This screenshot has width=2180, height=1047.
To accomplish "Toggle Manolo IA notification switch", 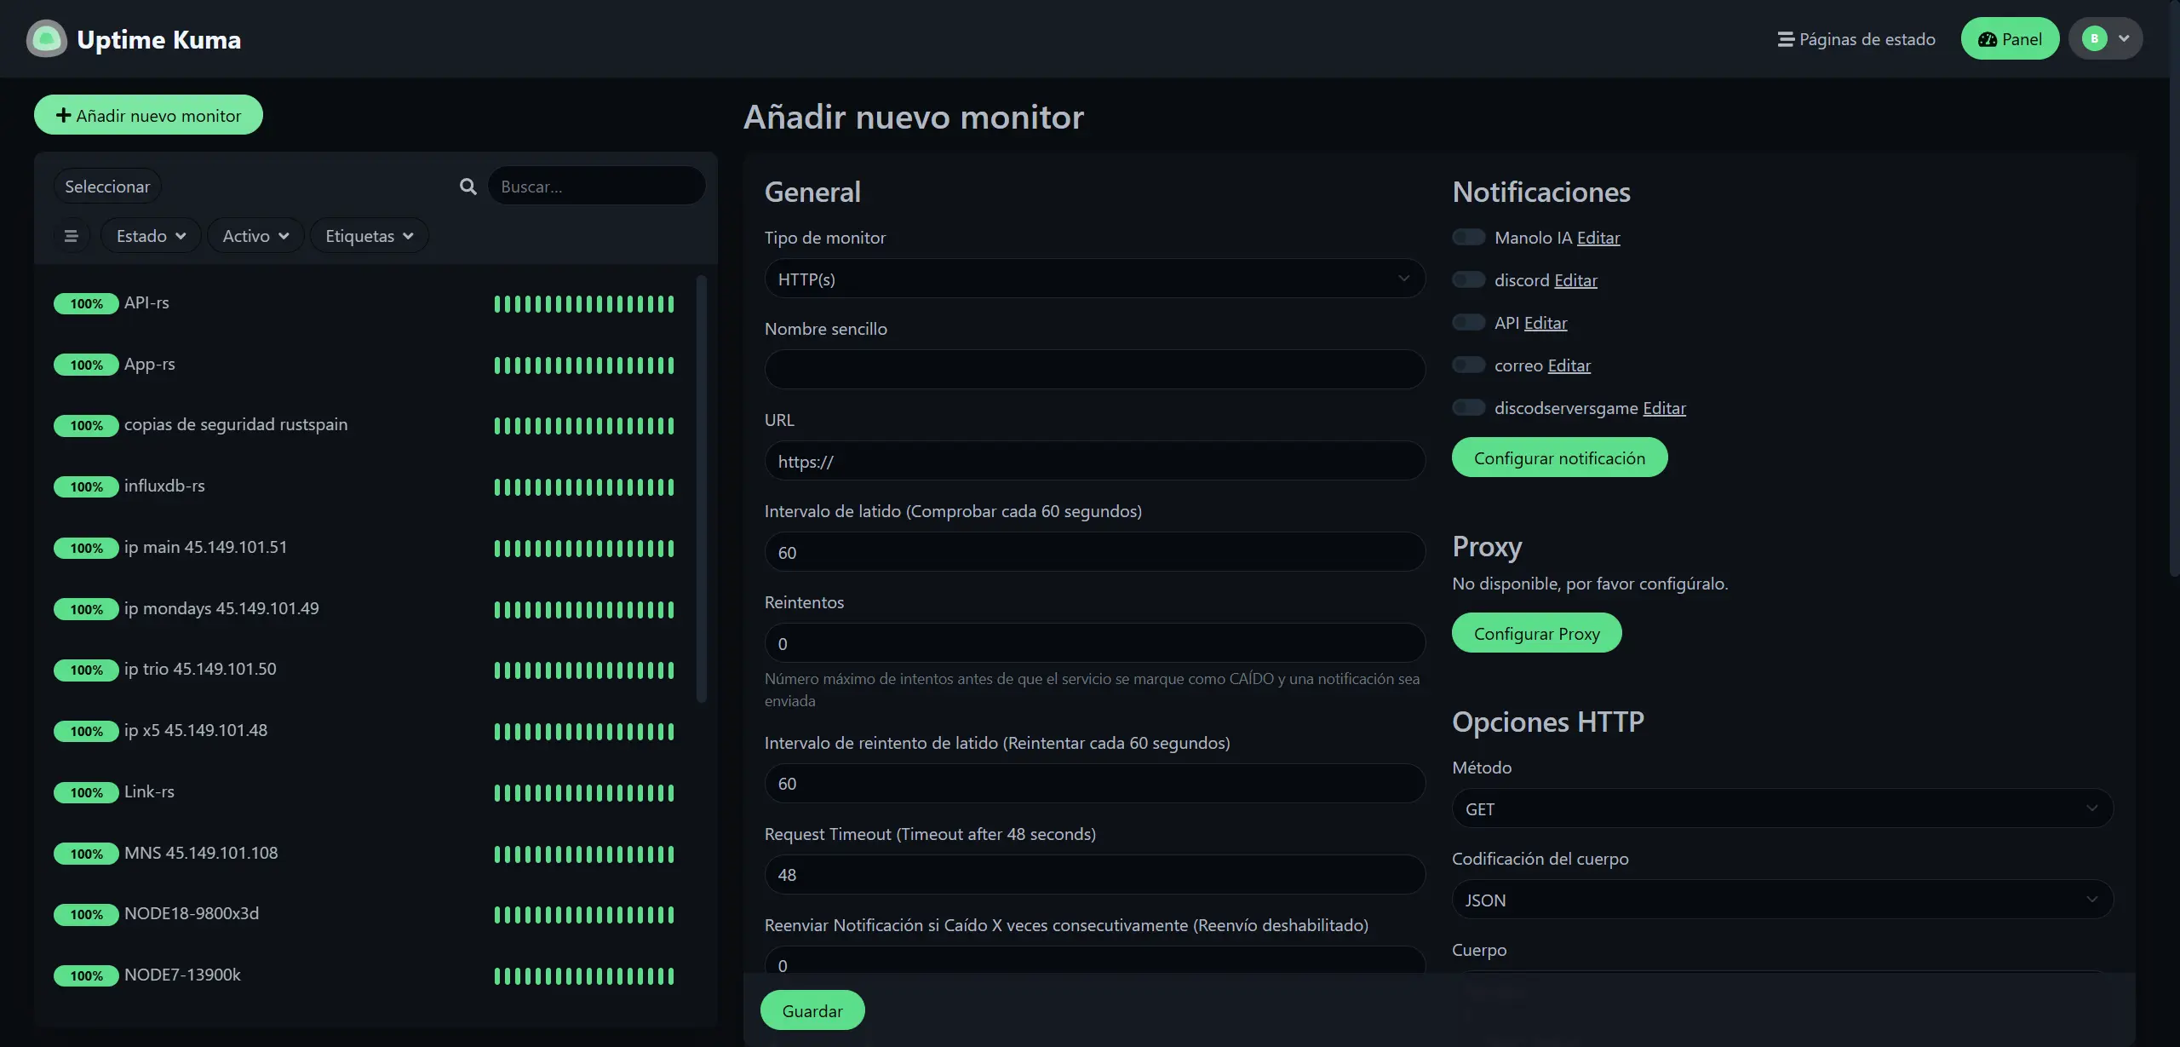I will tap(1468, 238).
